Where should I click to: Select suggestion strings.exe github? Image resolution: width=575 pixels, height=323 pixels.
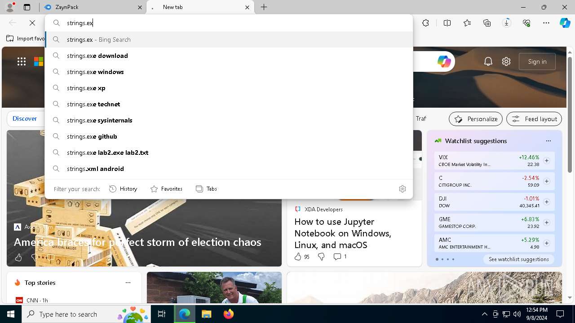[x=229, y=136]
